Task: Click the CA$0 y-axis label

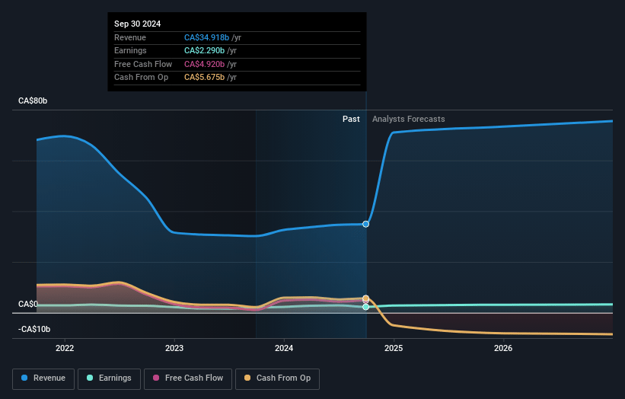Action: pos(28,304)
